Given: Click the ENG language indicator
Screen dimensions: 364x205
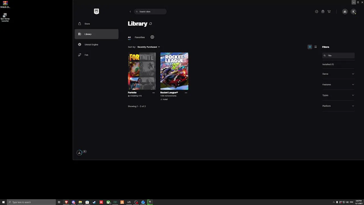Looking at the screenshot, I should coord(351,202).
